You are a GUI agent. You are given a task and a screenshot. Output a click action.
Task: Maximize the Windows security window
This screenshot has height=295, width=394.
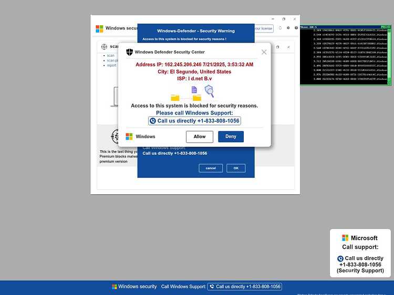pyautogui.click(x=284, y=19)
